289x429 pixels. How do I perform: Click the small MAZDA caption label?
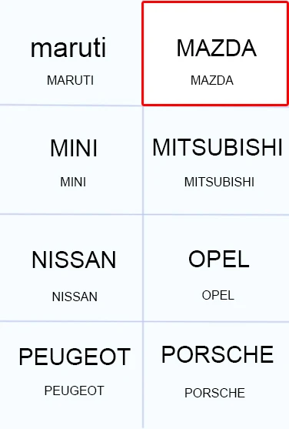pos(212,80)
